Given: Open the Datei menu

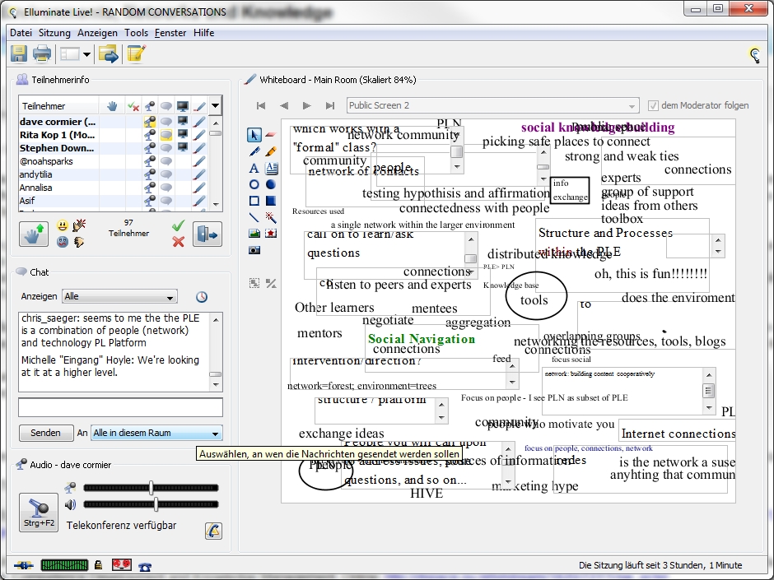Looking at the screenshot, I should click(21, 33).
